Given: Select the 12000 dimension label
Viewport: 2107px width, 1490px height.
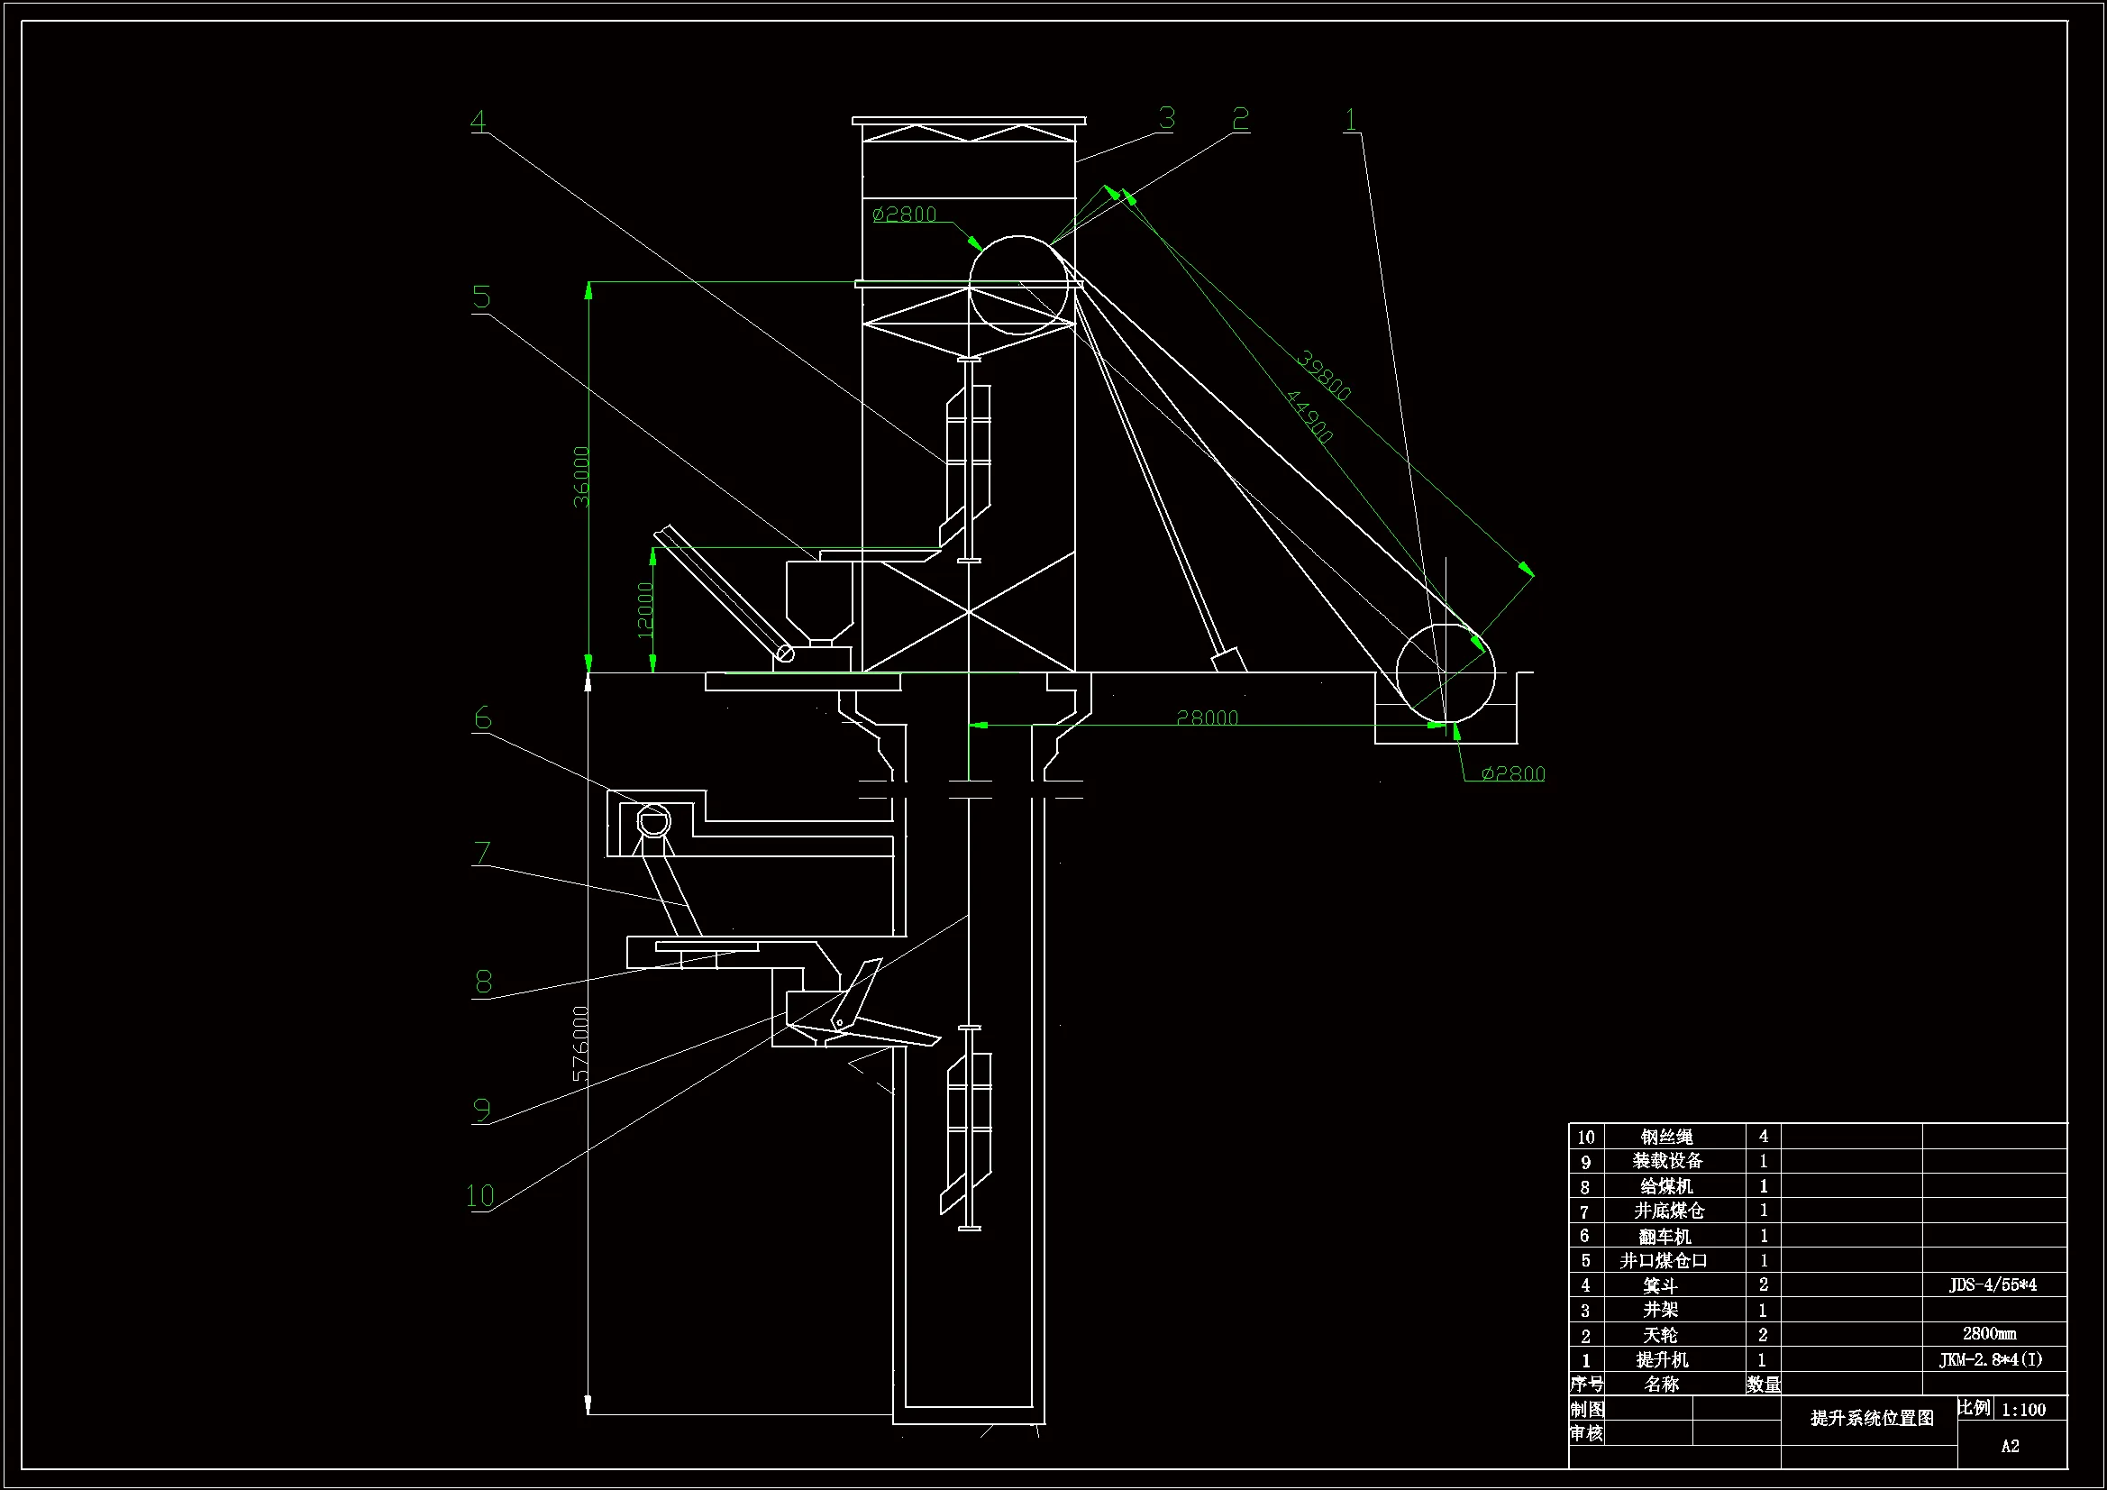Looking at the screenshot, I should point(645,610).
